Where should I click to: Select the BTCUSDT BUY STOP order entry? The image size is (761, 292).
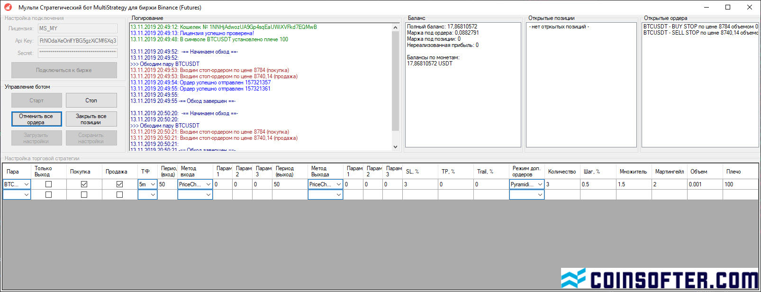tap(701, 27)
